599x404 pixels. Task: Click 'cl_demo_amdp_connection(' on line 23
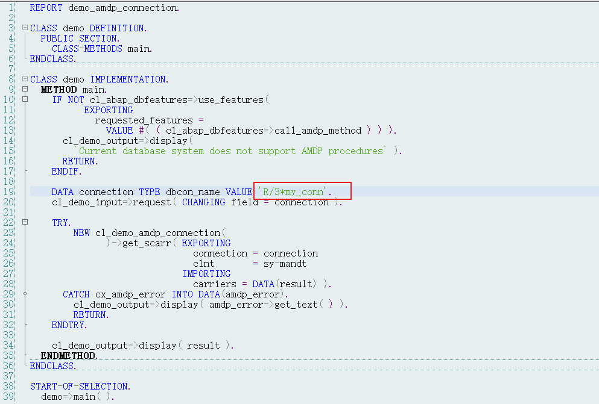point(160,233)
